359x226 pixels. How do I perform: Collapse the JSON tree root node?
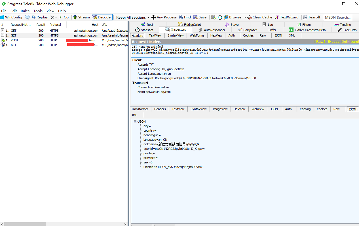click(135, 121)
